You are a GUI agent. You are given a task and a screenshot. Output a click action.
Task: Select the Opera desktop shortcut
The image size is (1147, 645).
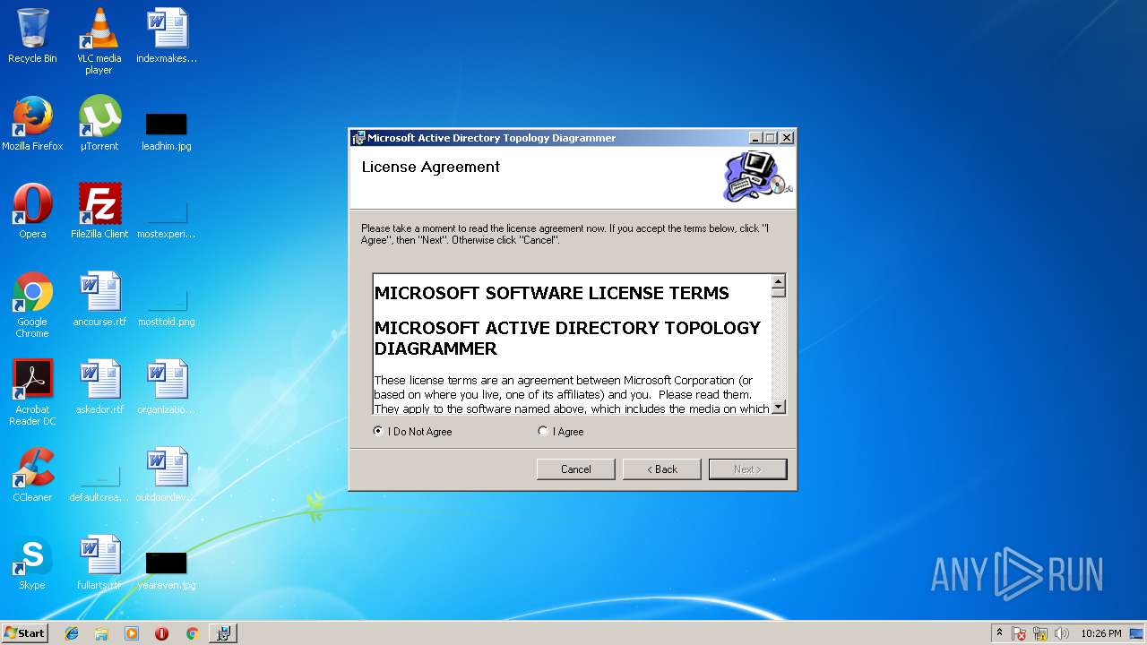(32, 211)
